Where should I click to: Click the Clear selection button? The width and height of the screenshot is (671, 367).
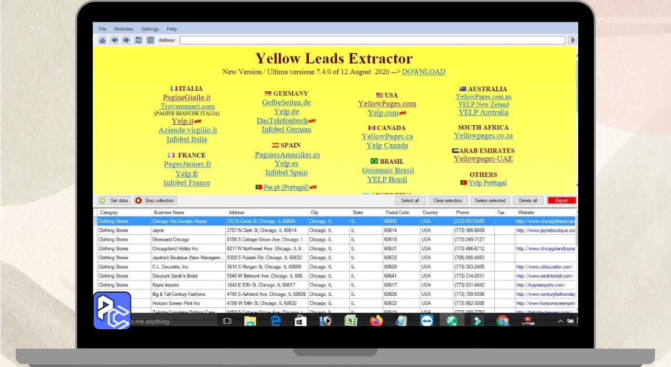[x=448, y=200]
